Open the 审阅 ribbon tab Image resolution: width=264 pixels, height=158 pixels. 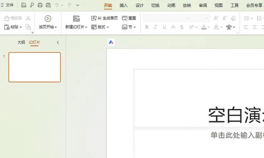tap(203, 5)
